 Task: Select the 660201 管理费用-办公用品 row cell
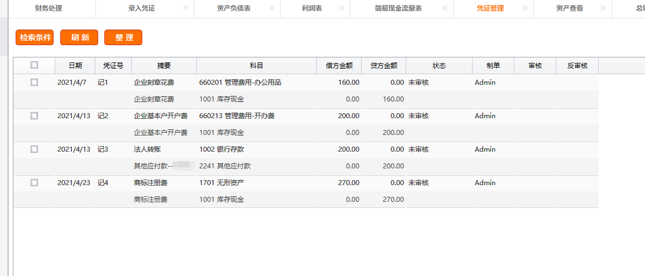(240, 83)
